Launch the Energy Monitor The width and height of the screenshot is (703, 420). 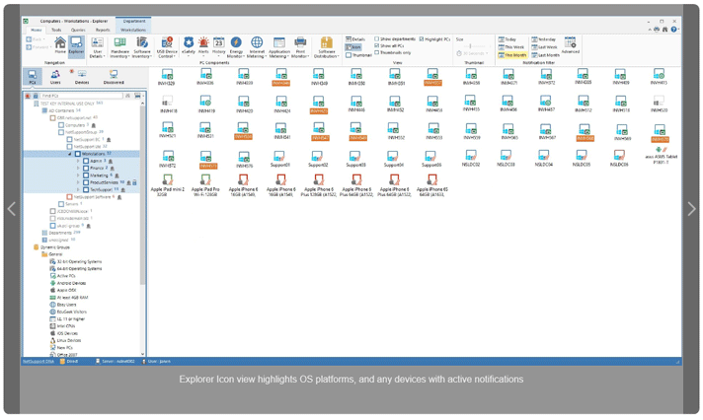[x=236, y=47]
